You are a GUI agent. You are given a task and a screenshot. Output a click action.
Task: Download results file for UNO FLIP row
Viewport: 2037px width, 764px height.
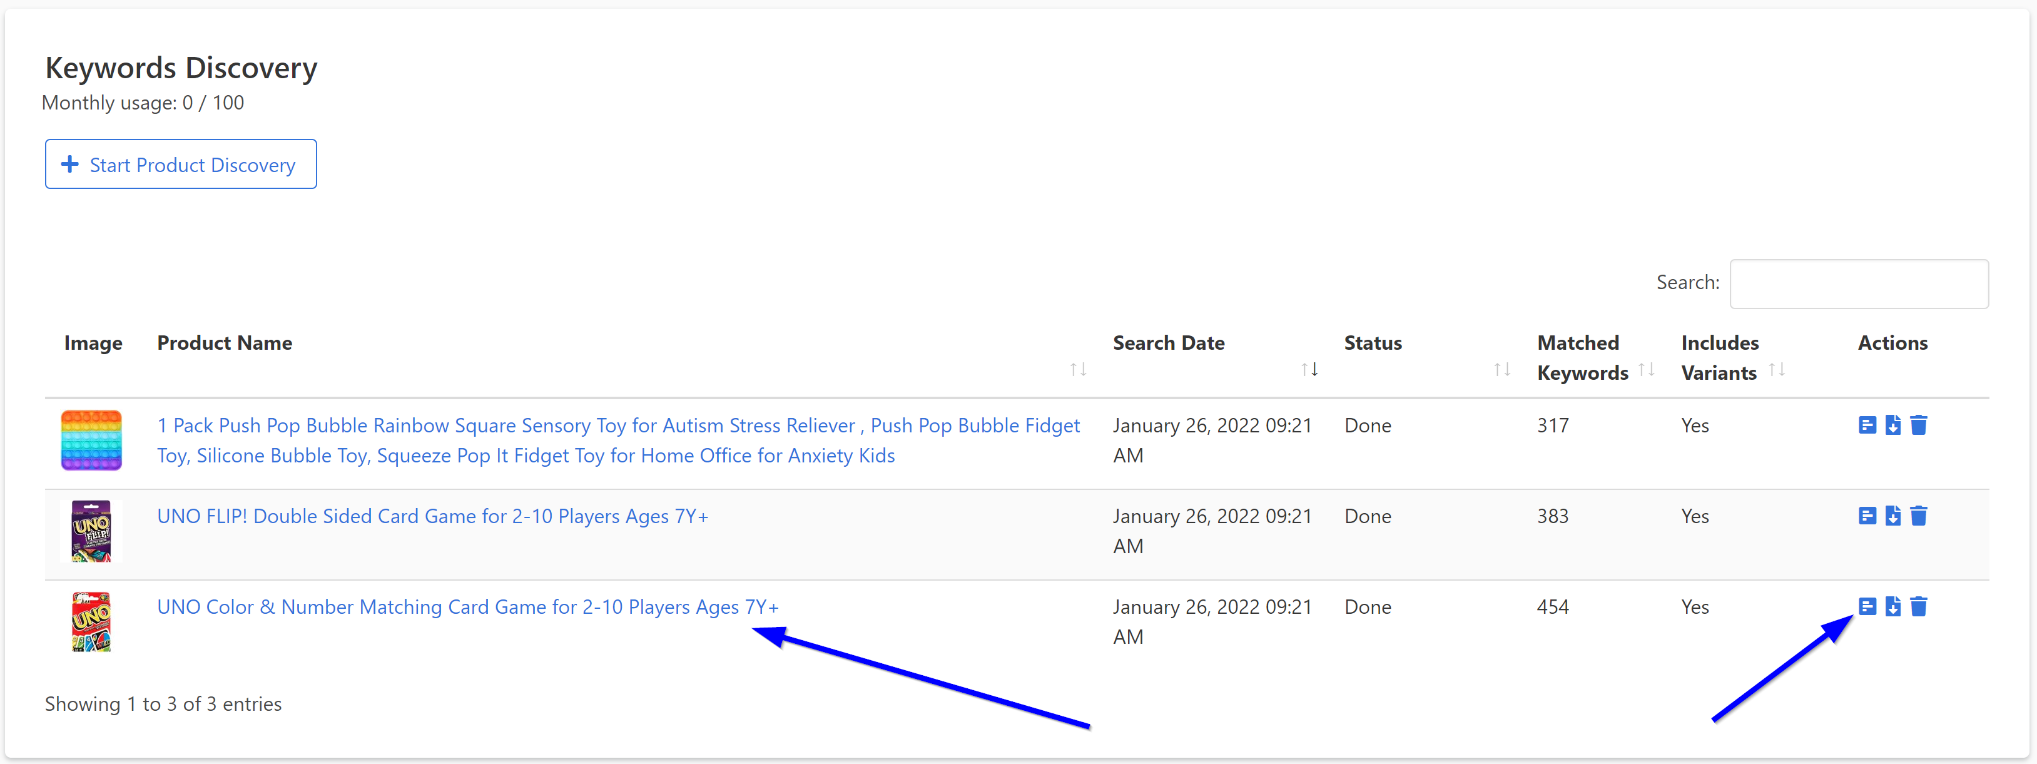[x=1893, y=516]
